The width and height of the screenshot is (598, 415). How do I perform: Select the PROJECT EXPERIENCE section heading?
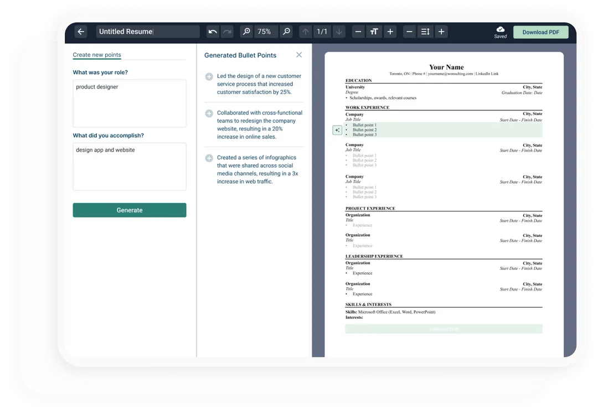tap(370, 209)
